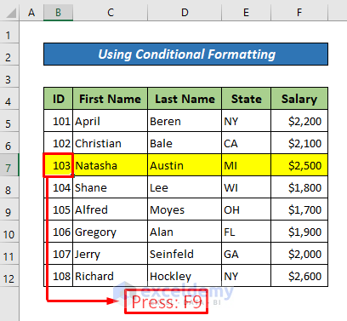
Task: Select column D header
Action: [185, 13]
